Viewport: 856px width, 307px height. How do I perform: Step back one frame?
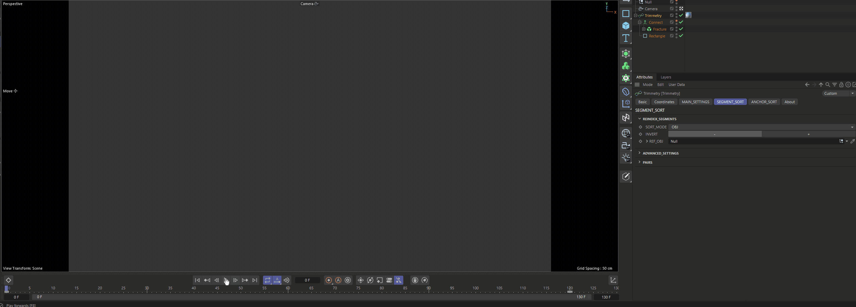[x=216, y=280]
